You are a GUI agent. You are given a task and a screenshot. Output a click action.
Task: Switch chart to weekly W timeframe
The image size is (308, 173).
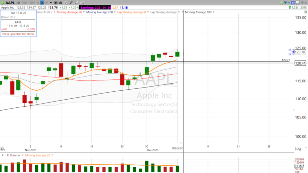click(46, 3)
